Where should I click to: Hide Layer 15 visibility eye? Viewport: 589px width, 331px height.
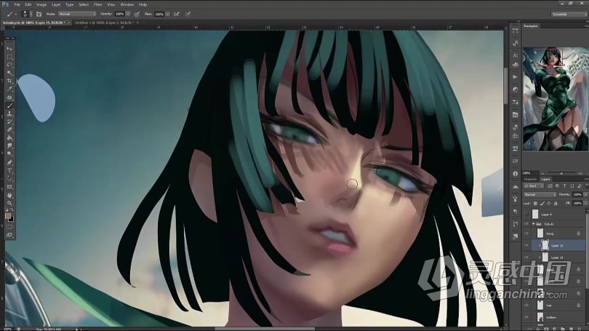click(526, 245)
